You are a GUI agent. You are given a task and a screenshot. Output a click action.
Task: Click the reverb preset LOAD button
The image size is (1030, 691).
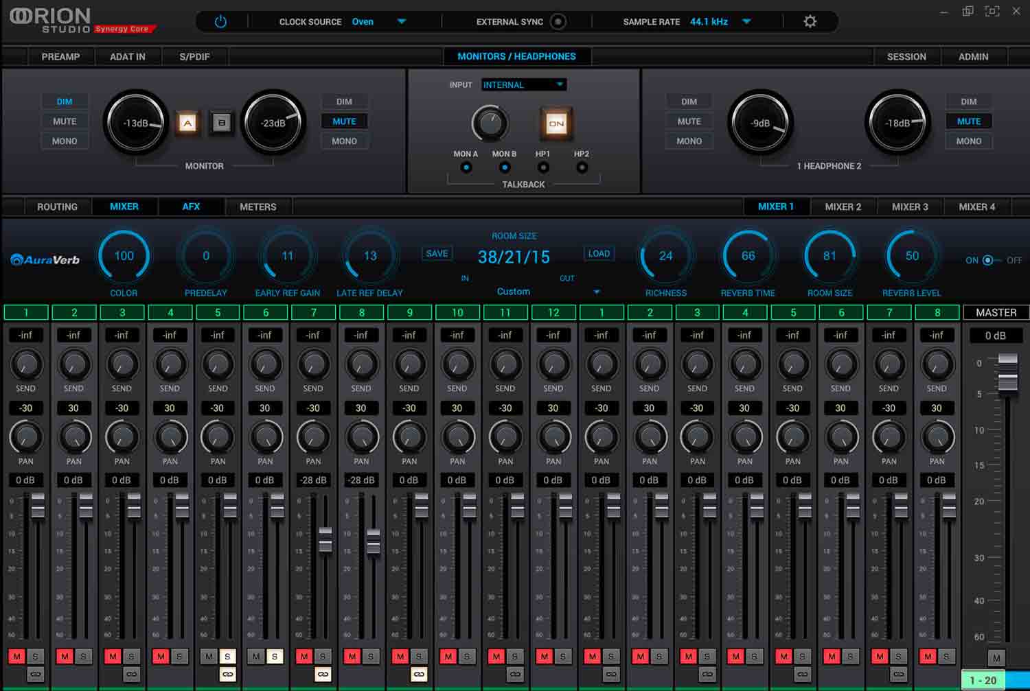click(x=599, y=254)
